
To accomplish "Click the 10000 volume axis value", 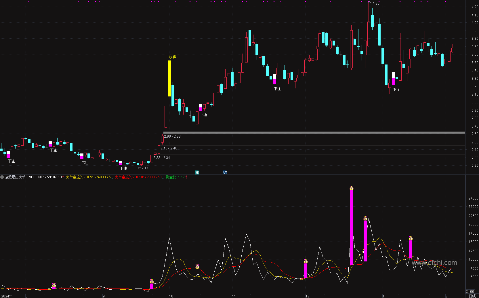I will 473,259.
